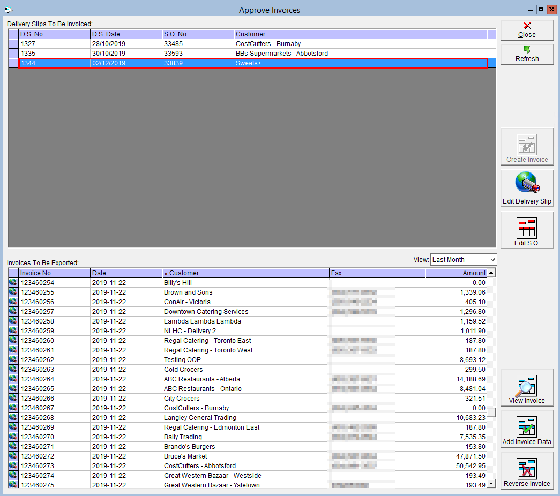Select invoice number 123460273
Image resolution: width=560 pixels, height=496 pixels.
pos(37,465)
